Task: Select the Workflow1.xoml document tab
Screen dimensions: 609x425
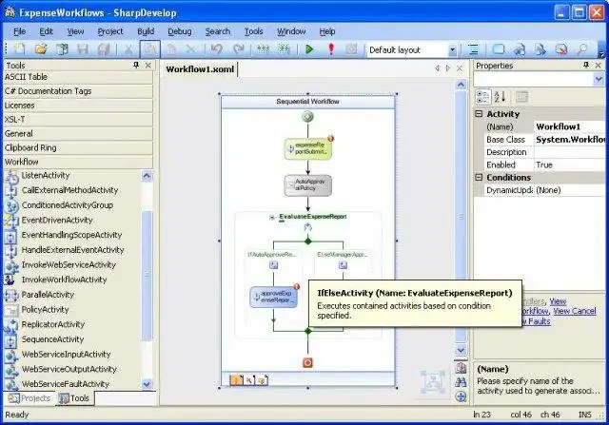Action: (200, 69)
